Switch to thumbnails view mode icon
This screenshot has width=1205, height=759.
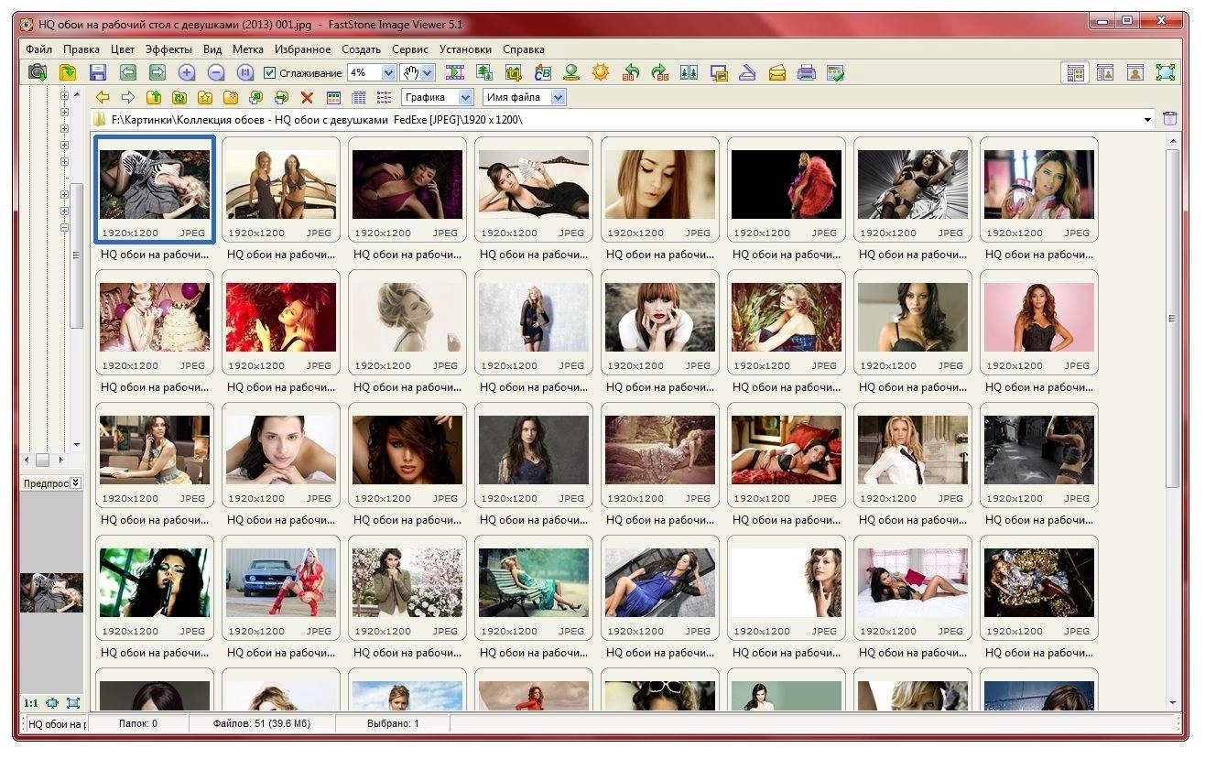coord(333,97)
